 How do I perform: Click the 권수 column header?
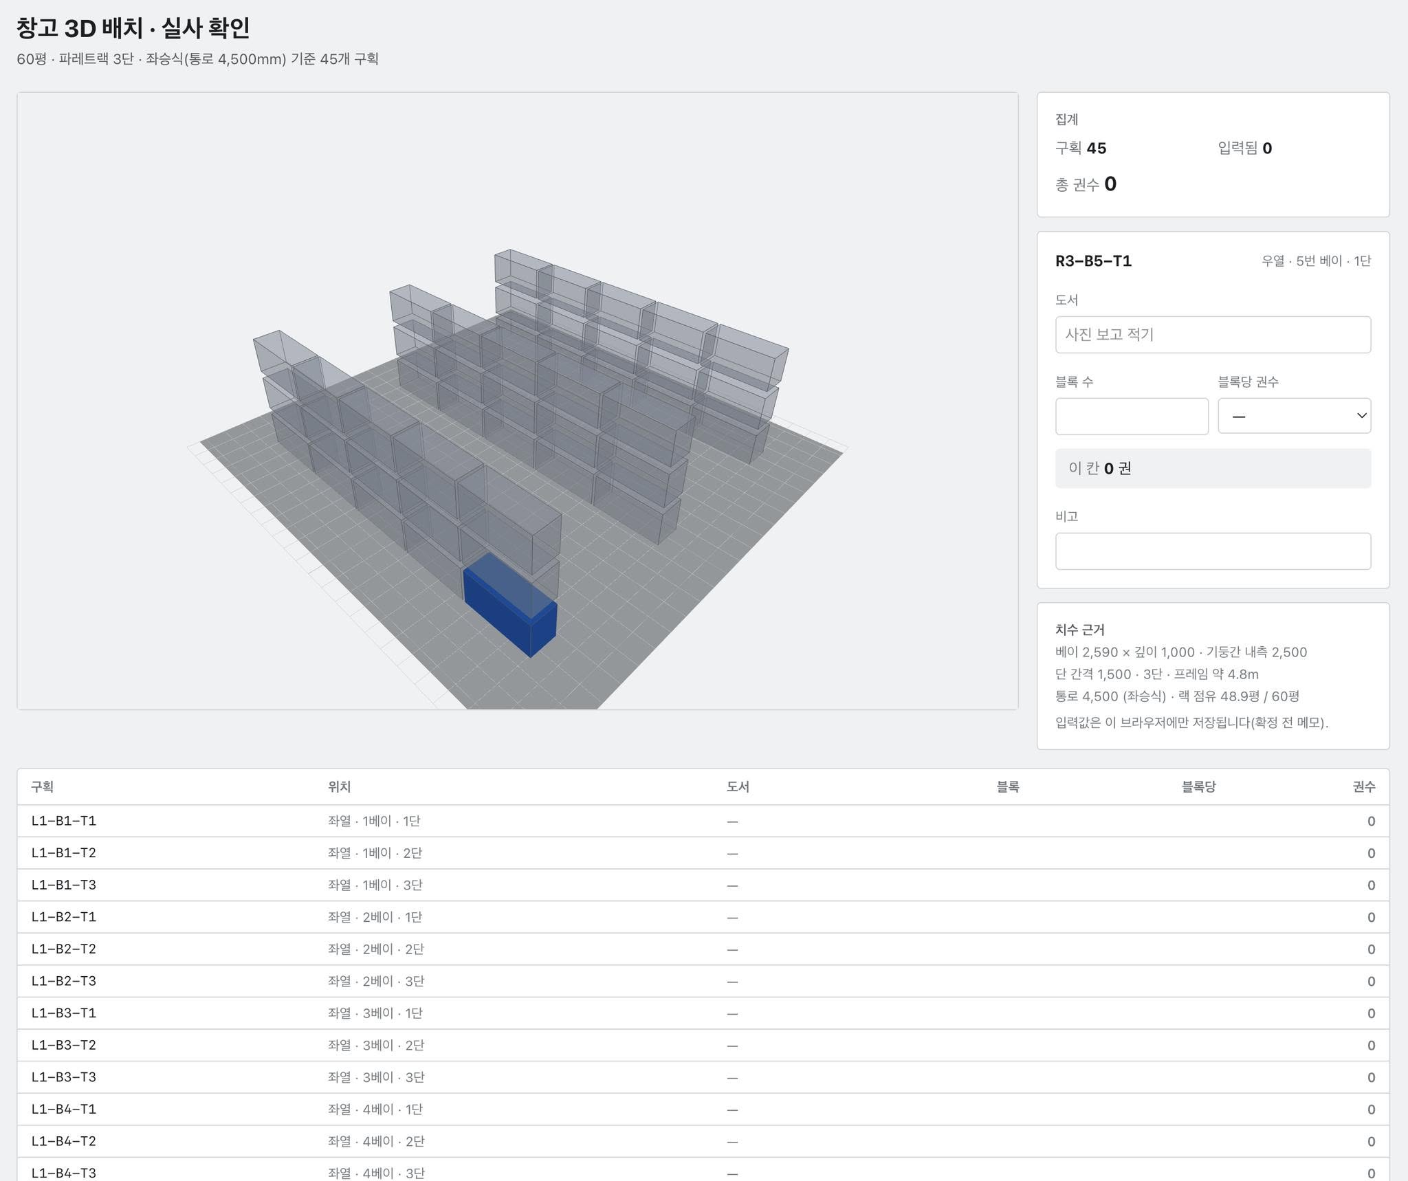(x=1364, y=787)
